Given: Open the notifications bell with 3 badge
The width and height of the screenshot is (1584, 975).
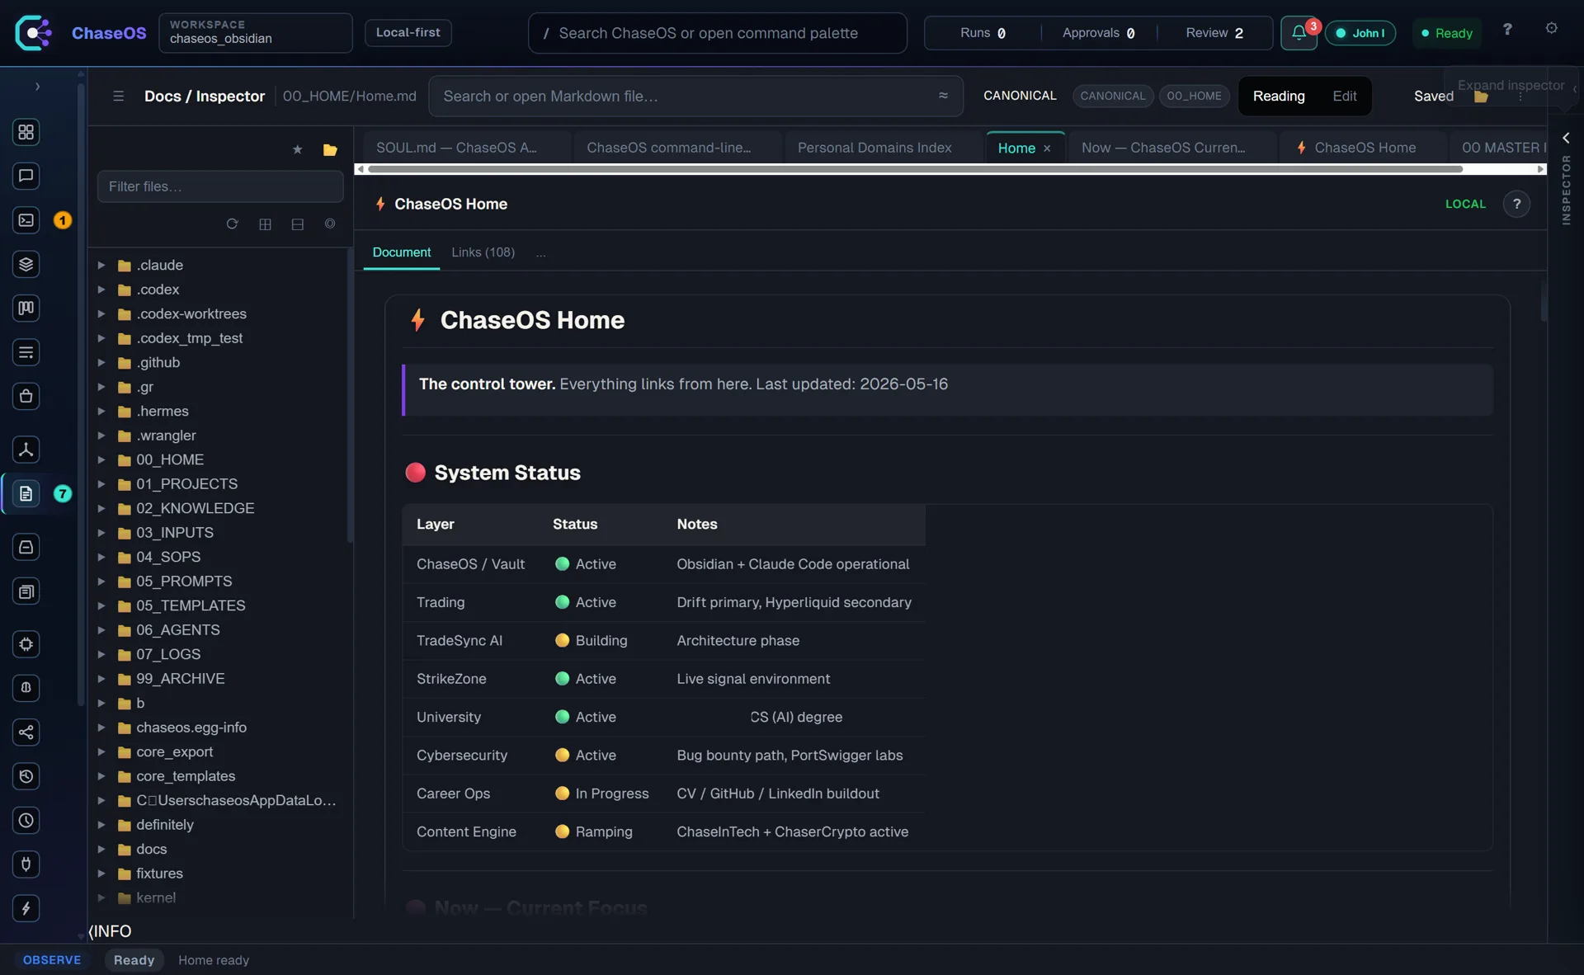Looking at the screenshot, I should [1299, 33].
